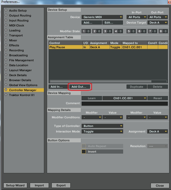The width and height of the screenshot is (171, 190).
Task: Click the Reset mapping button
Action: 158,98
